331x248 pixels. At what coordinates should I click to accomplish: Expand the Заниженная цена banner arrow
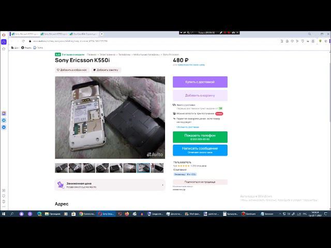[x=162, y=185]
